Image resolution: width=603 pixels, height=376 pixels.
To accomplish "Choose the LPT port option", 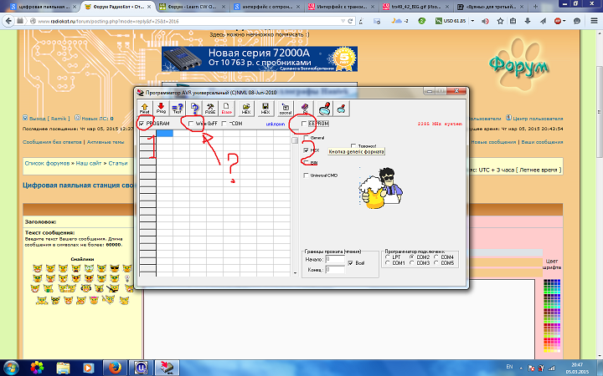I will [388, 257].
